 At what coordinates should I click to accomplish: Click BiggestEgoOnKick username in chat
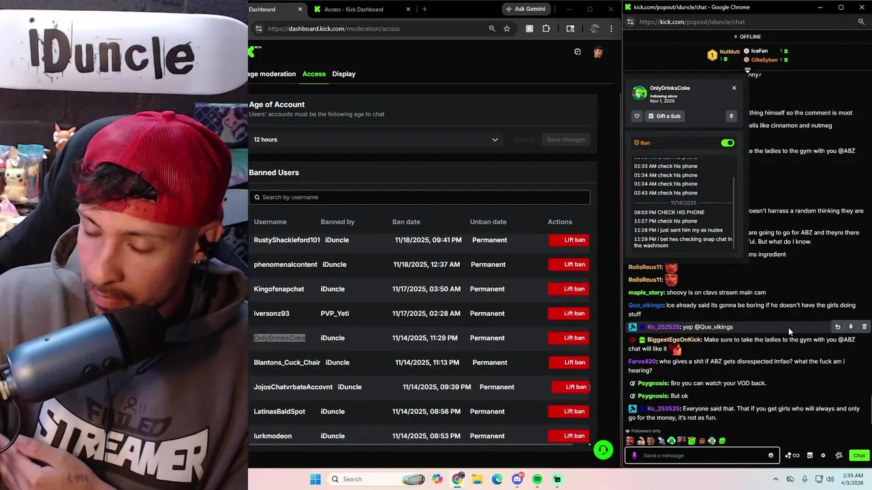673,340
